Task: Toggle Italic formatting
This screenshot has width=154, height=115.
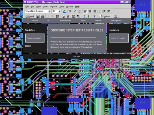Action: pos(75,11)
